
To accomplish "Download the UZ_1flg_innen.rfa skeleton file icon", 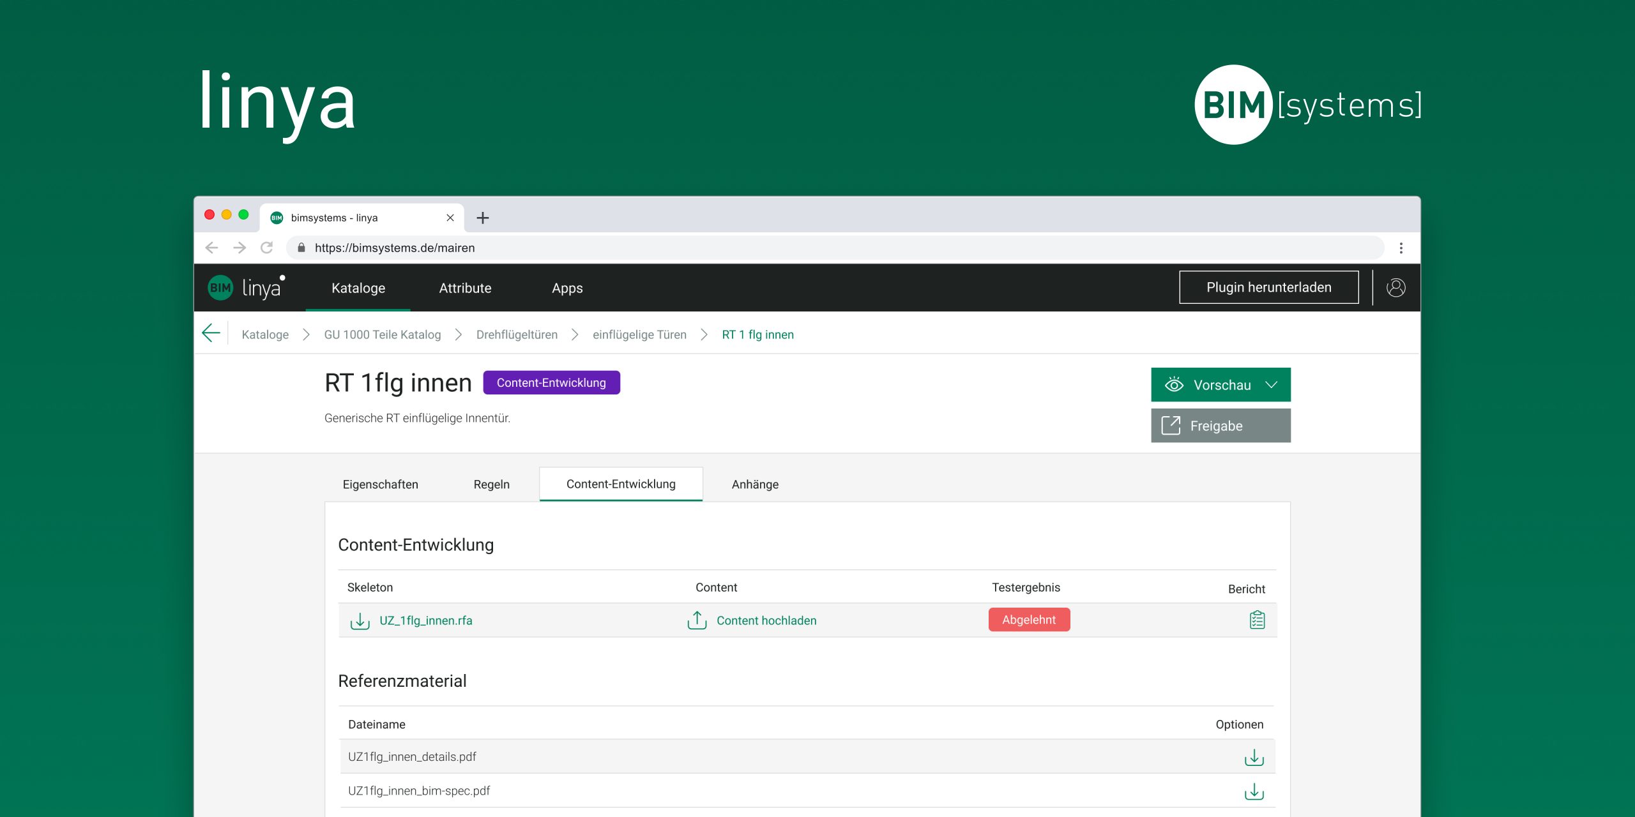I will [x=360, y=620].
